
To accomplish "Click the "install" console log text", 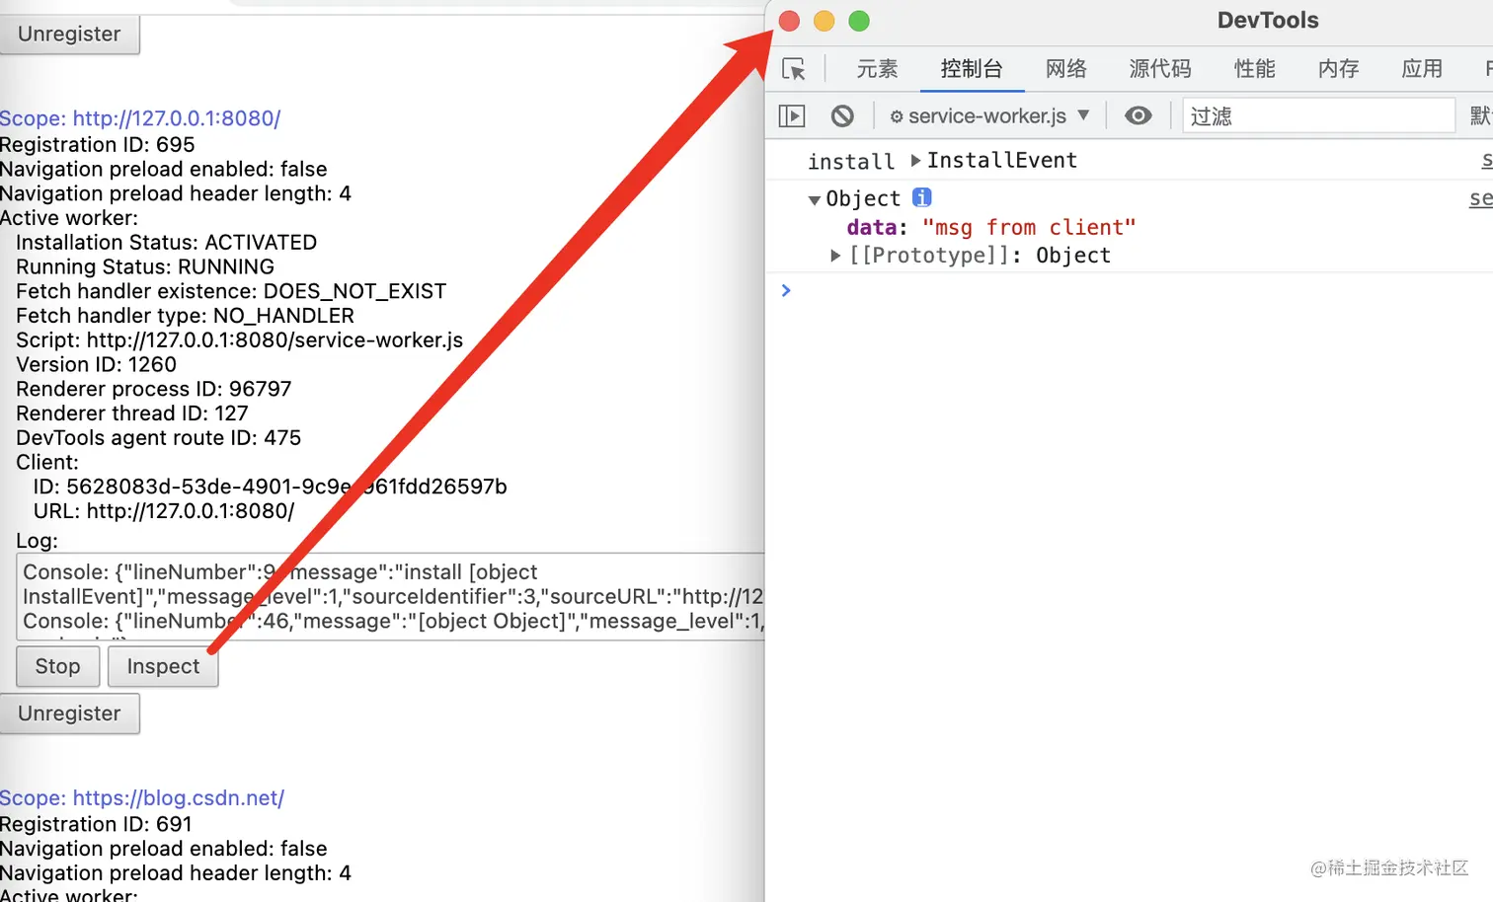I will [x=851, y=161].
